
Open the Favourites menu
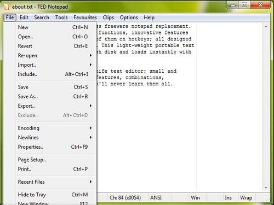pos(85,17)
